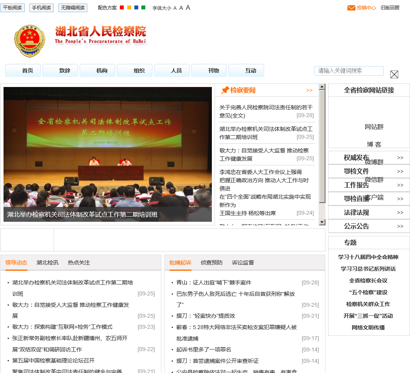Click the orange pin icon beside 检察要闻

[225, 90]
